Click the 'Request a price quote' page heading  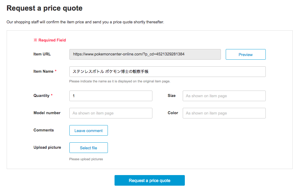[45, 8]
